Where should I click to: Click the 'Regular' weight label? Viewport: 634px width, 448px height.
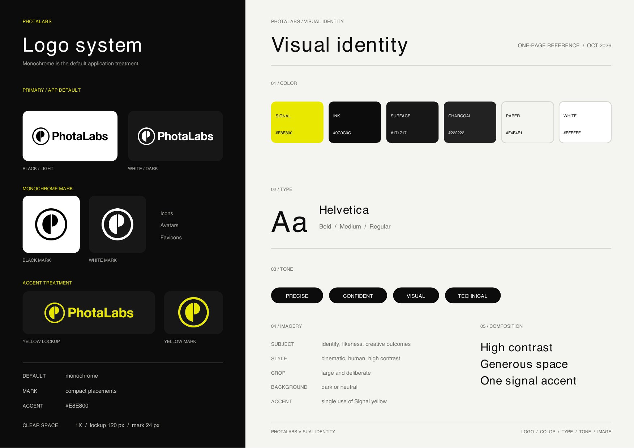pos(380,226)
